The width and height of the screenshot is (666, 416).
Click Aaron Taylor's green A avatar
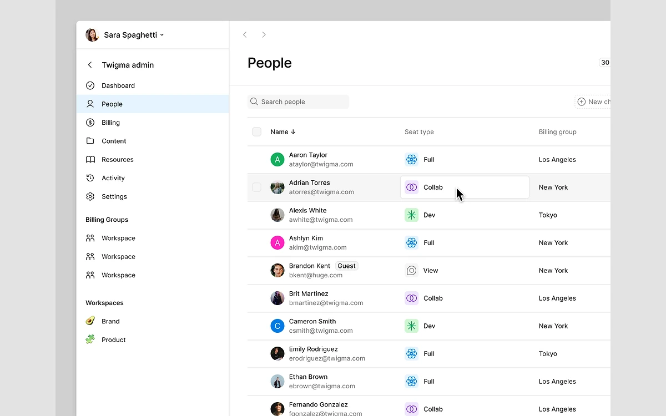(x=277, y=160)
